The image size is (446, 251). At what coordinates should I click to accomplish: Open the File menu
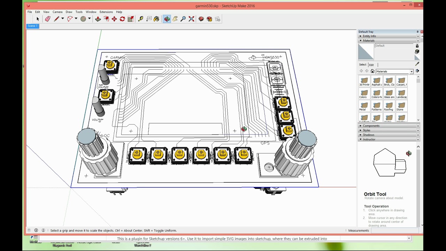tap(30, 12)
